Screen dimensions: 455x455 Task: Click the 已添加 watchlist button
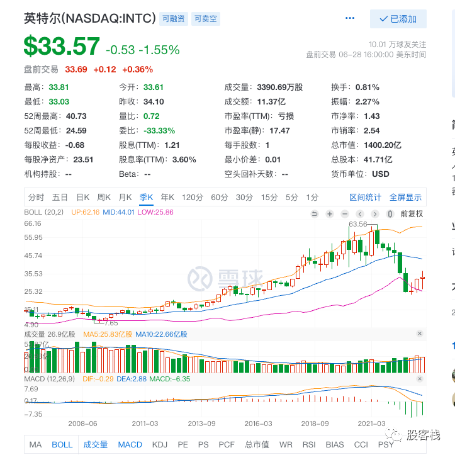pos(398,19)
